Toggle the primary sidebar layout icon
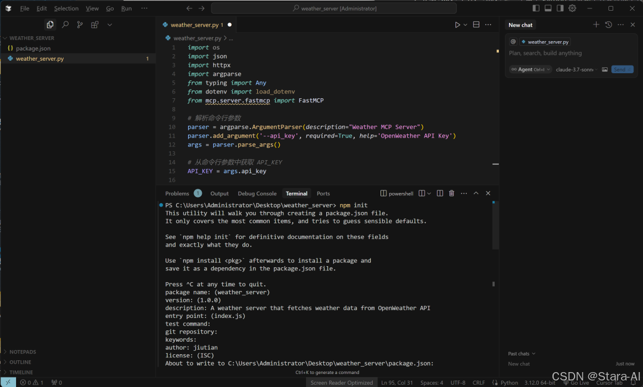This screenshot has width=643, height=387. [536, 8]
